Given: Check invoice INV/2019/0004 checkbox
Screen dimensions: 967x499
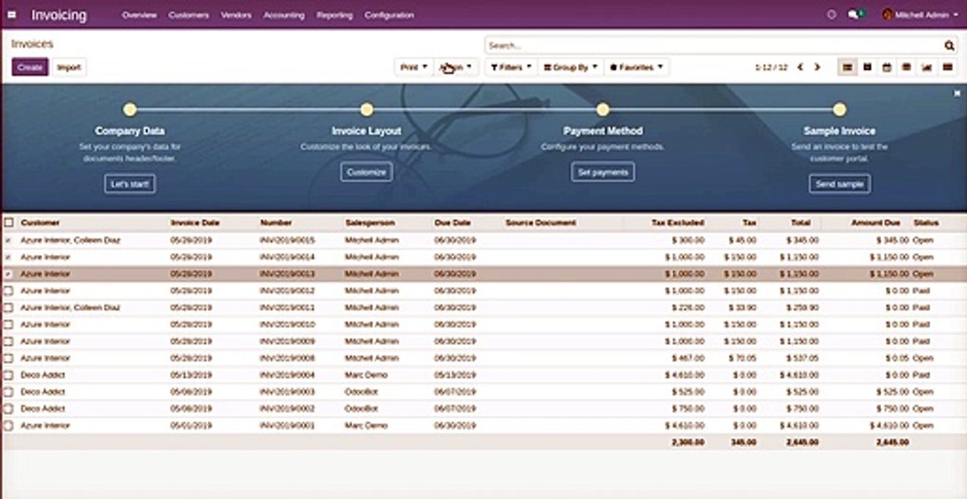Looking at the screenshot, I should tap(8, 375).
